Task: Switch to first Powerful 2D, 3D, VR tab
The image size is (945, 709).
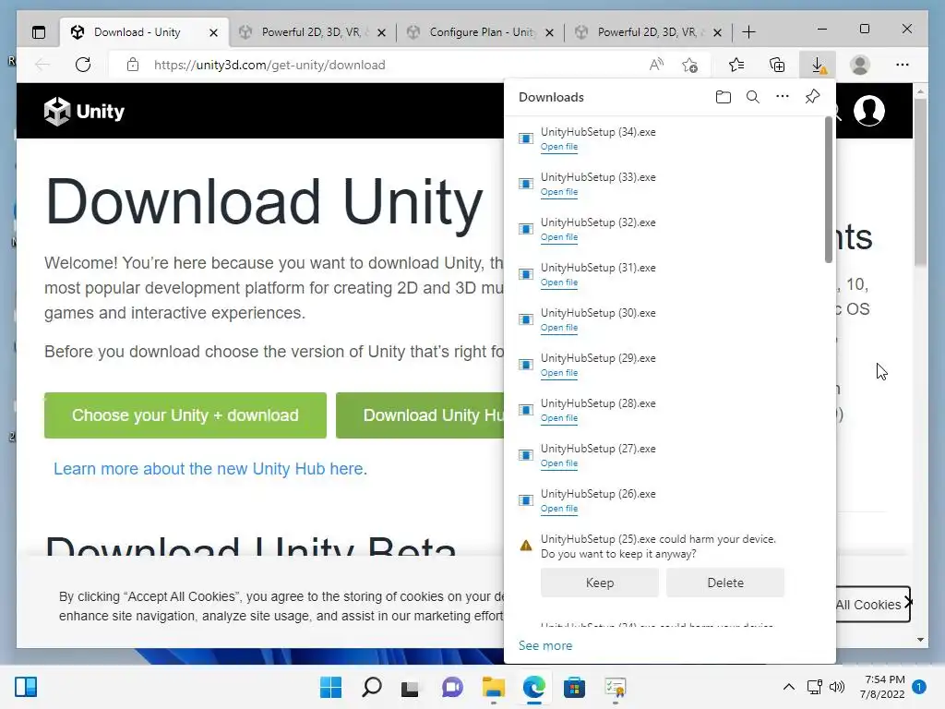Action: pos(311,32)
